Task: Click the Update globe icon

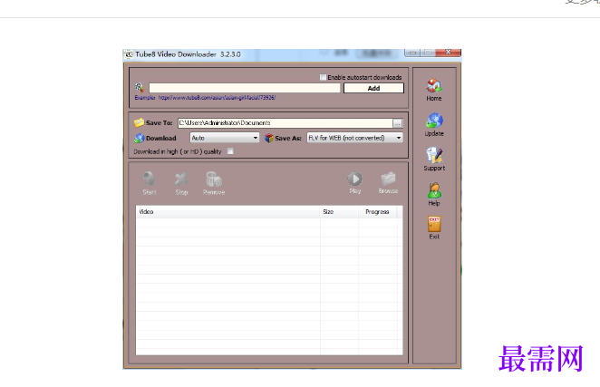Action: point(434,121)
